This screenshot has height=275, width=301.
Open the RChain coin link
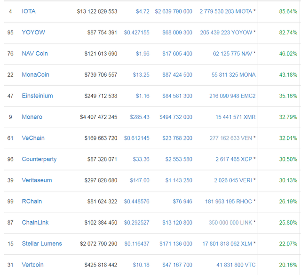(x=32, y=202)
